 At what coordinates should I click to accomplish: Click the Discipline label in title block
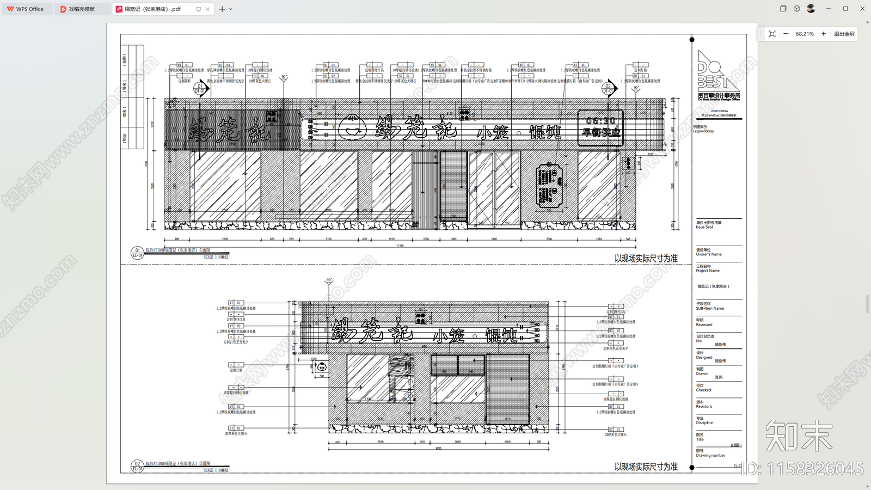point(704,422)
